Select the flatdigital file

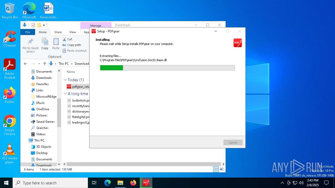click(78, 117)
